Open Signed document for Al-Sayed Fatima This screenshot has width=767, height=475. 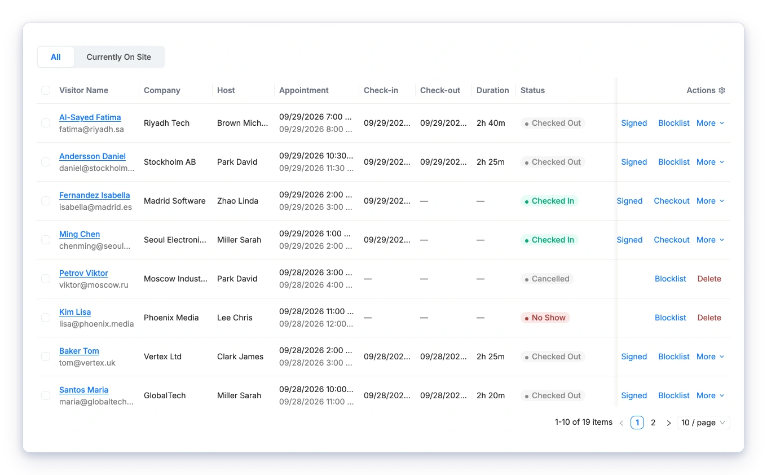point(634,123)
